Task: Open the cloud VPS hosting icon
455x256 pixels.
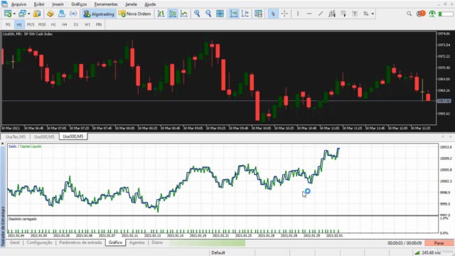Action: point(62,14)
